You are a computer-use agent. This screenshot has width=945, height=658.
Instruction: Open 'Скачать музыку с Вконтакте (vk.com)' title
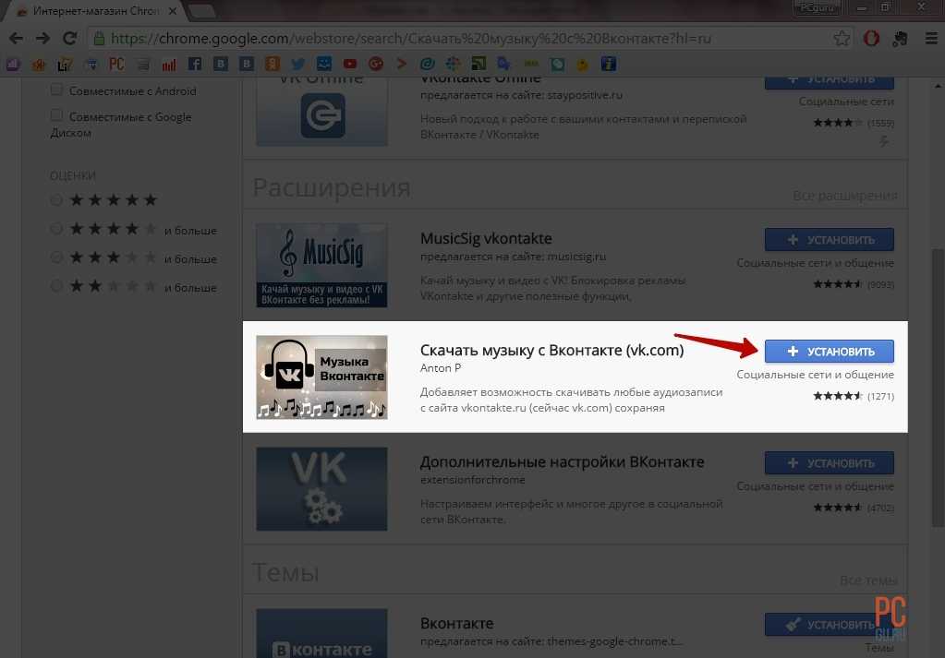(x=551, y=351)
